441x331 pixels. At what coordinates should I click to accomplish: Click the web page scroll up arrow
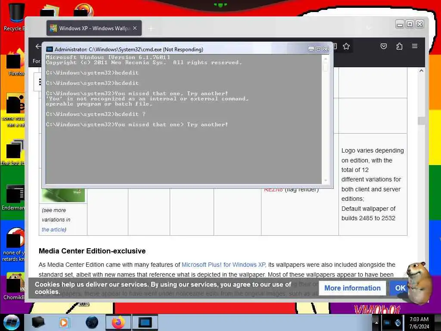421,71
